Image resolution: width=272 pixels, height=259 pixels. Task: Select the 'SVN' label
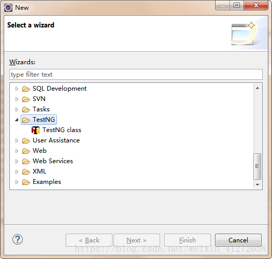click(x=39, y=99)
